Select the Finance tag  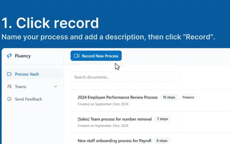click(x=188, y=97)
